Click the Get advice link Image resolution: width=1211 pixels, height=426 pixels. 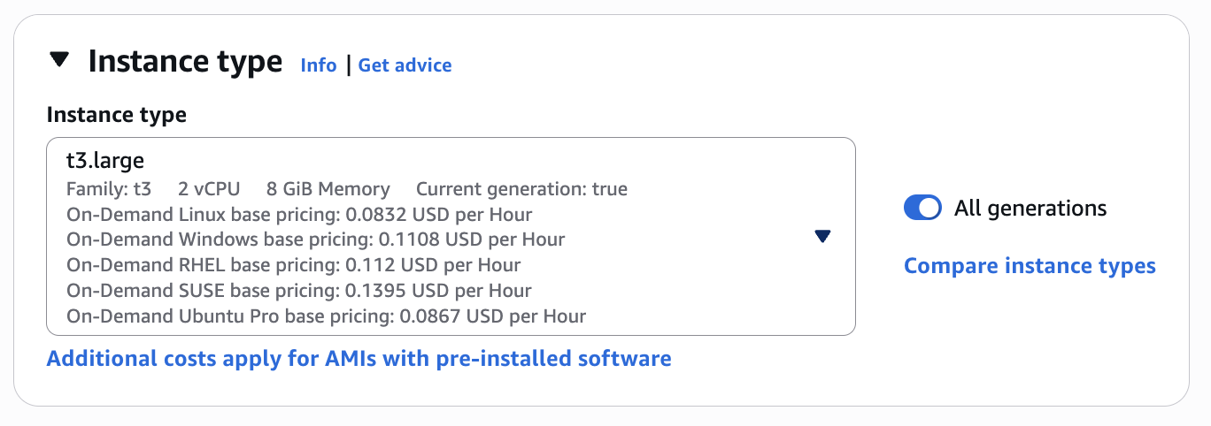click(x=405, y=65)
